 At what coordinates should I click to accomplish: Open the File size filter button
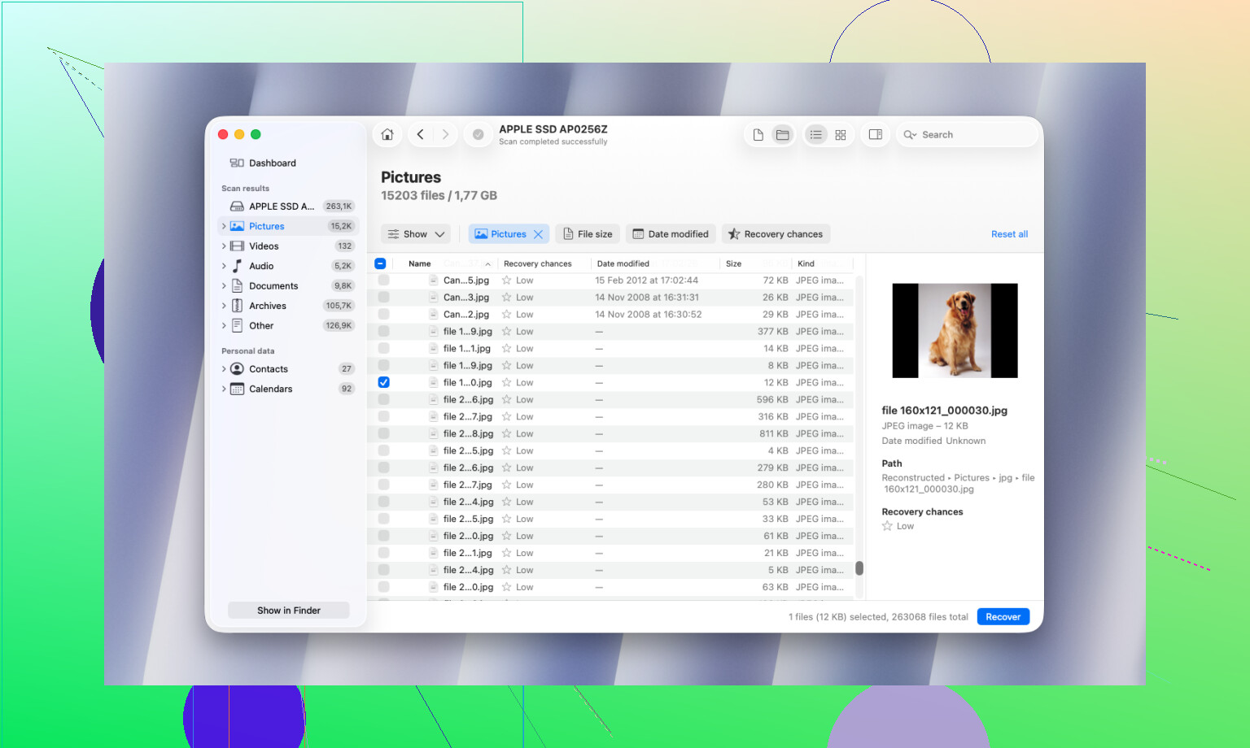[588, 234]
